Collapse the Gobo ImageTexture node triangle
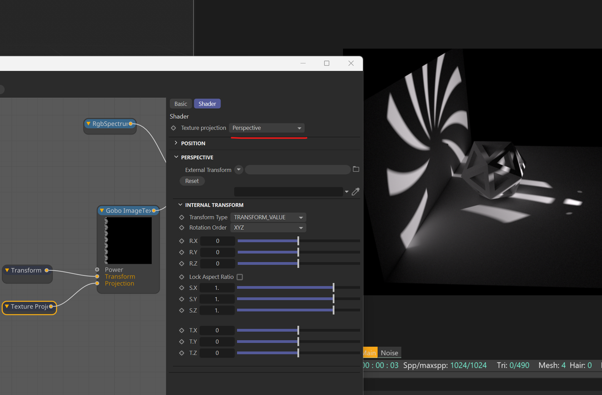 pyautogui.click(x=102, y=211)
